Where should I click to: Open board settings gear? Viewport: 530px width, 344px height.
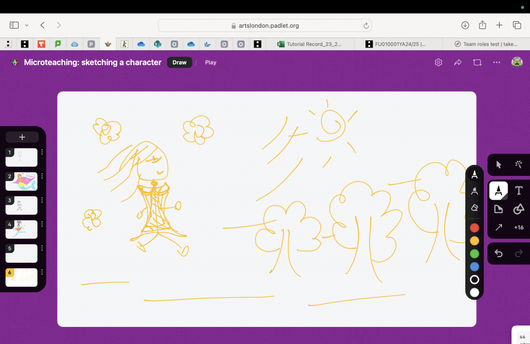(438, 63)
